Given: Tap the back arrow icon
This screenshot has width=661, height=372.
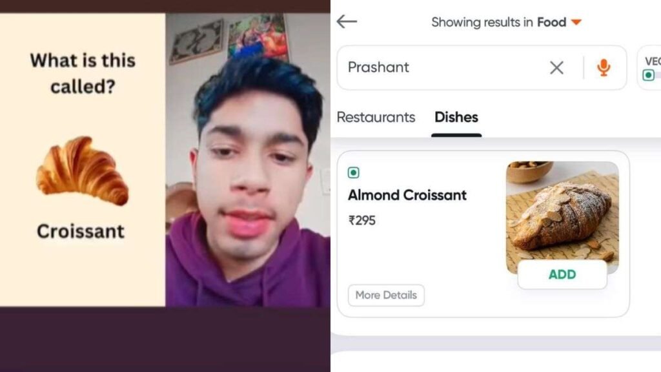Looking at the screenshot, I should tap(347, 21).
